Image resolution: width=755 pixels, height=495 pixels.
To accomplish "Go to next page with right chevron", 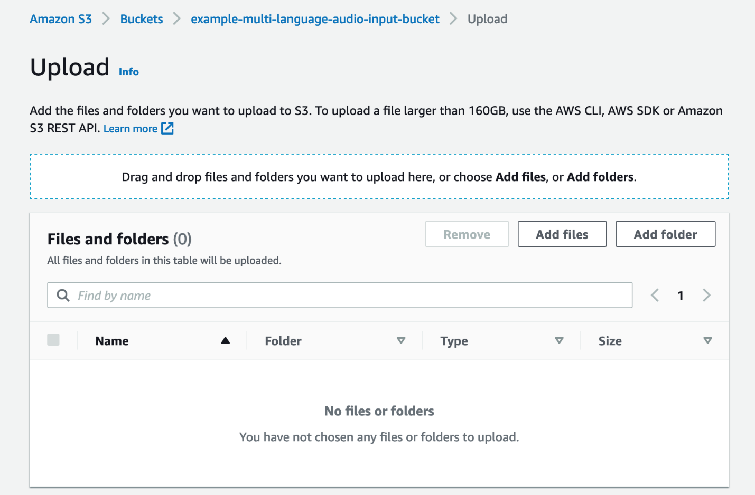I will click(706, 296).
